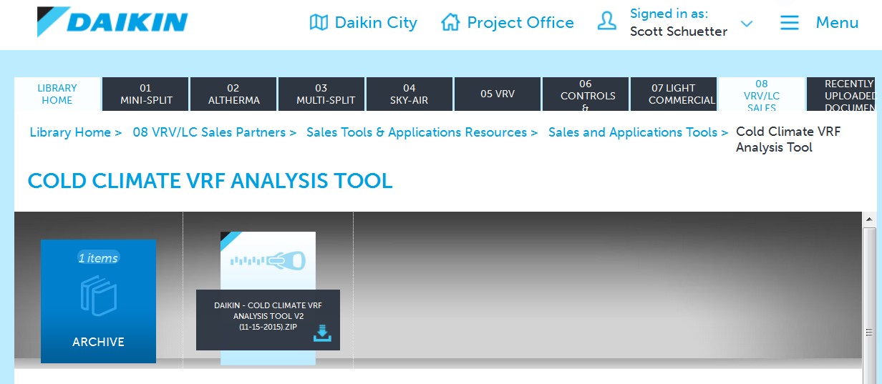Open Sales Tools & Applications Resources breadcrumb
Screen dimensions: 882x384
pyautogui.click(x=417, y=132)
